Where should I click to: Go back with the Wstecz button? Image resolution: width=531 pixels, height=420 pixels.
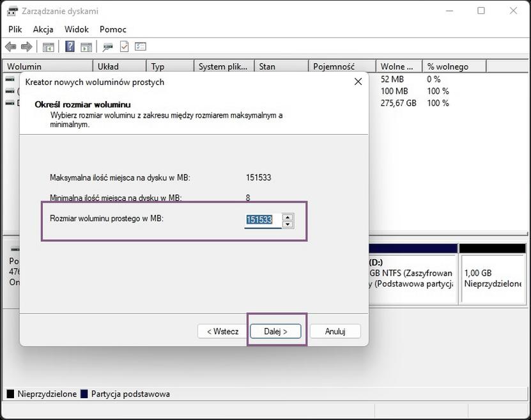click(x=223, y=331)
